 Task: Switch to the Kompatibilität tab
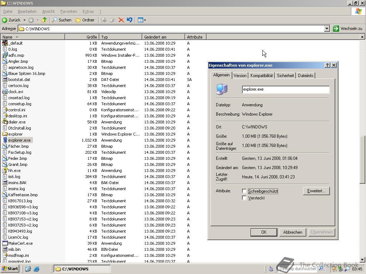pos(261,76)
